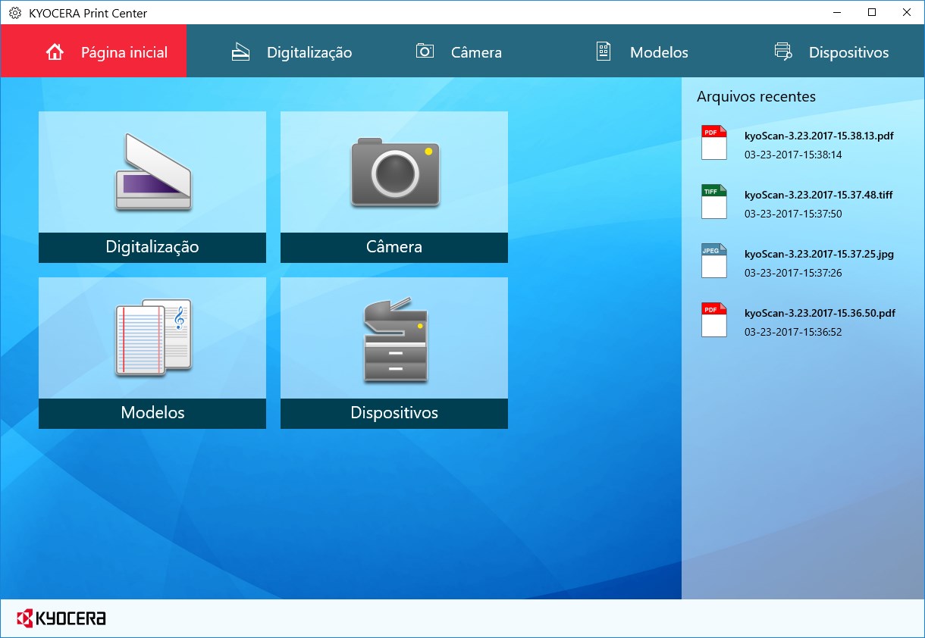This screenshot has height=638, width=925.
Task: Click the devices icon in the Dispositivos tab
Action: tap(782, 51)
